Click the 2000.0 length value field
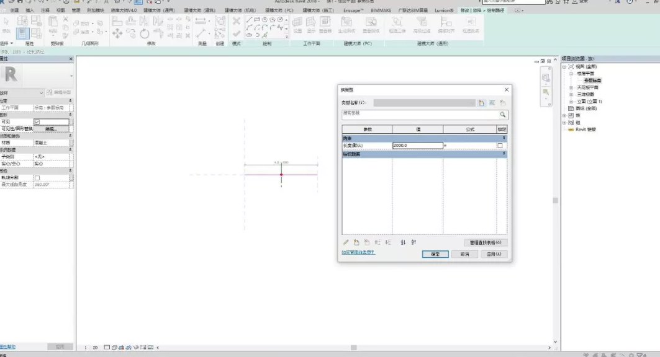The width and height of the screenshot is (660, 357). point(418,145)
